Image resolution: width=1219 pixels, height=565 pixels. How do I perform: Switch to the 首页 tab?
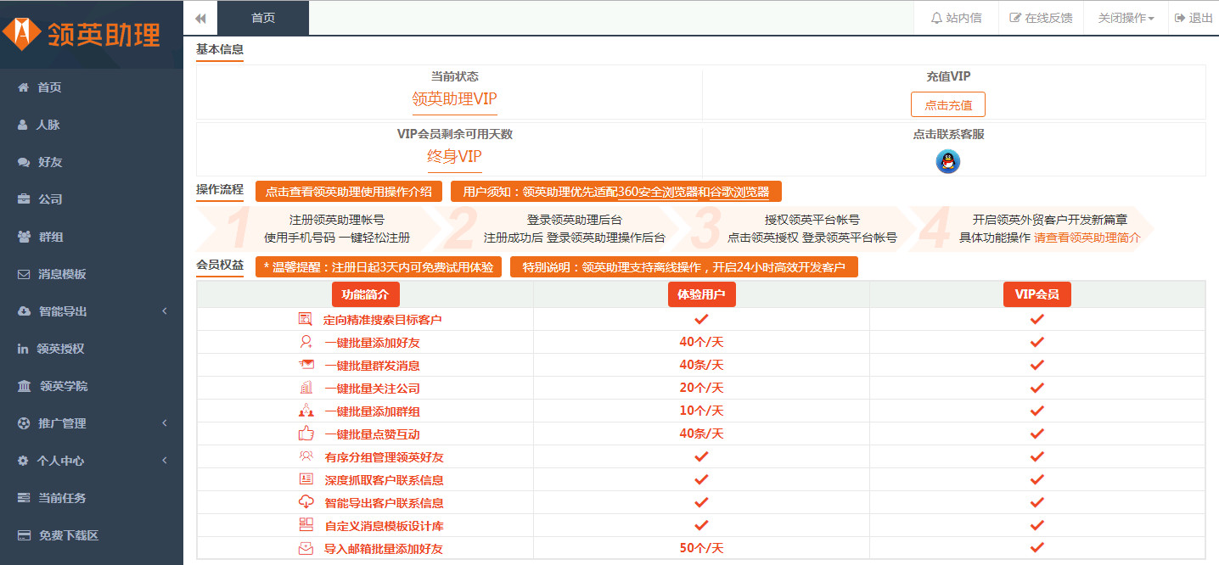coord(263,18)
